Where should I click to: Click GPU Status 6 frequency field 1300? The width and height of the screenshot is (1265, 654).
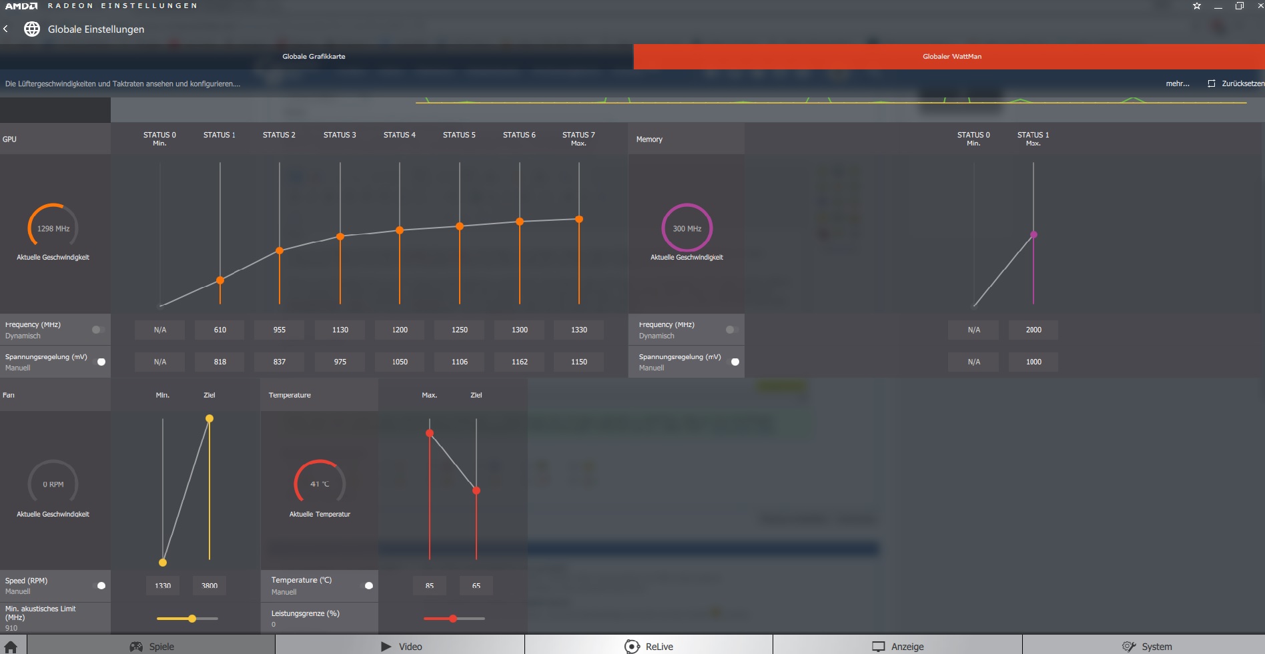(520, 330)
